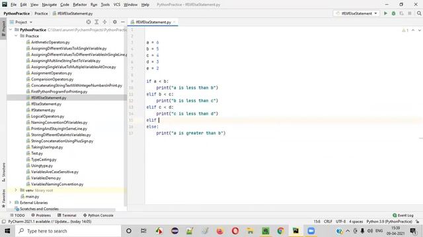The width and height of the screenshot is (423, 237).
Task: Select ComparisionOperators.py file
Action: click(52, 79)
